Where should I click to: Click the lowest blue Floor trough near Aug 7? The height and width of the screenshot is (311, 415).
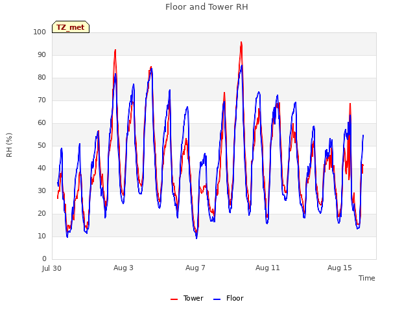[x=196, y=238]
